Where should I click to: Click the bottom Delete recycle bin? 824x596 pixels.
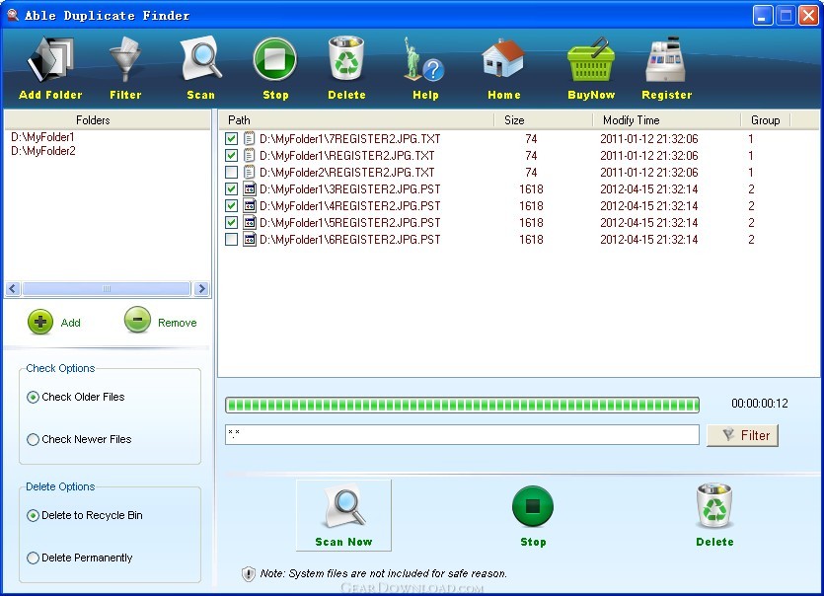714,505
